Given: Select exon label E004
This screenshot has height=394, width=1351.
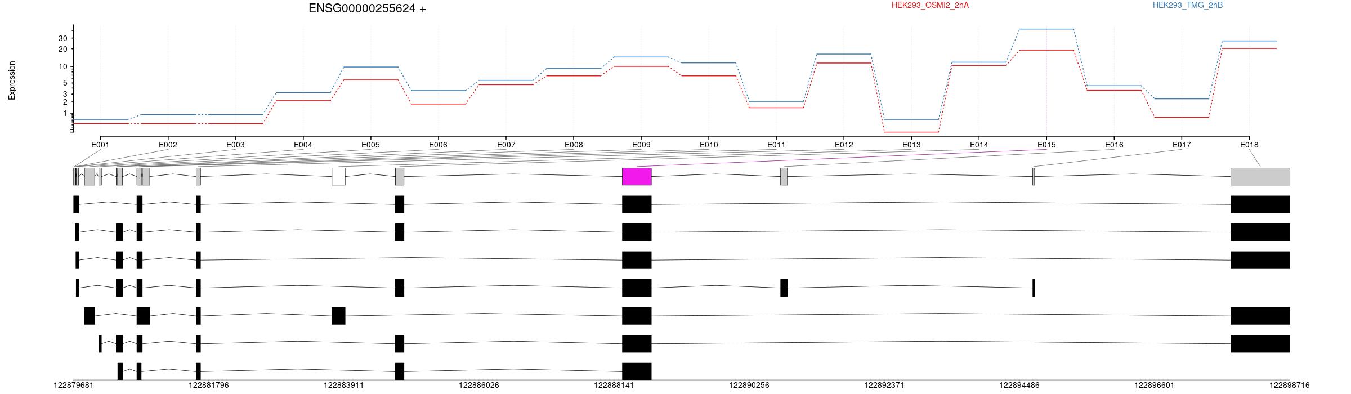Looking at the screenshot, I should pos(303,145).
